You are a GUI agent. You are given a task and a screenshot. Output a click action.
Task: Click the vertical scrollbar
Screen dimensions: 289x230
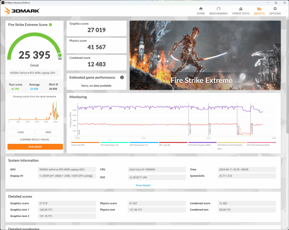[288, 75]
